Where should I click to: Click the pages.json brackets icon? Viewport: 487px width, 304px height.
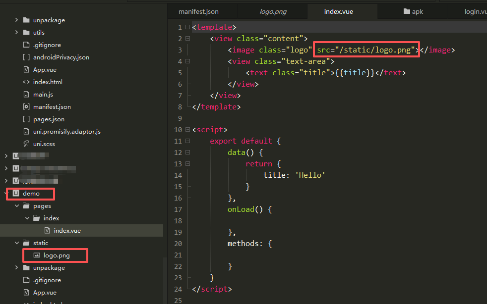pyautogui.click(x=26, y=119)
